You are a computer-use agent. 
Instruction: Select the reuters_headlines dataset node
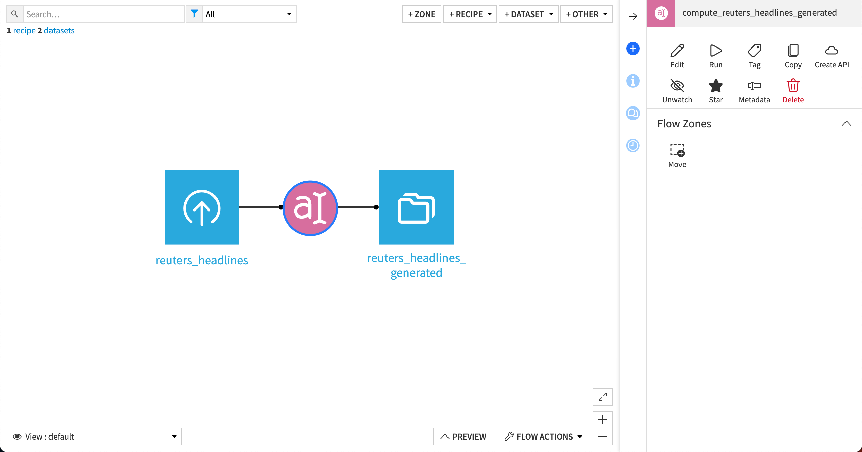pyautogui.click(x=201, y=207)
